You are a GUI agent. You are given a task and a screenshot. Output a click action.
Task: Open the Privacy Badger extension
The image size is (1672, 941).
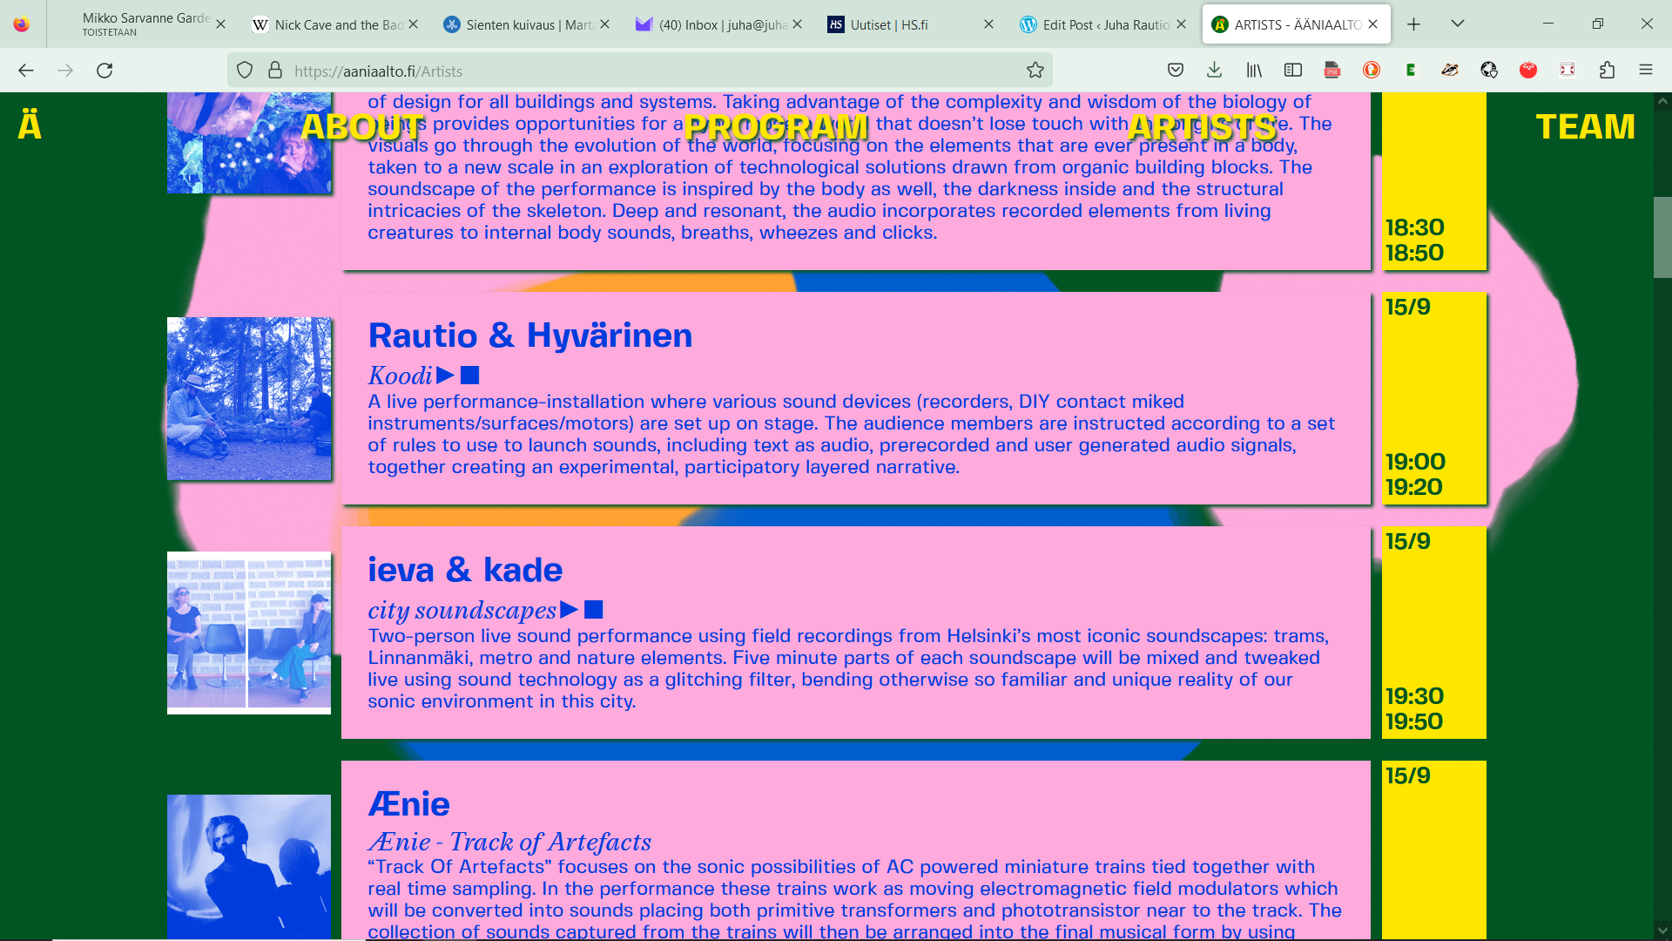tap(1450, 71)
